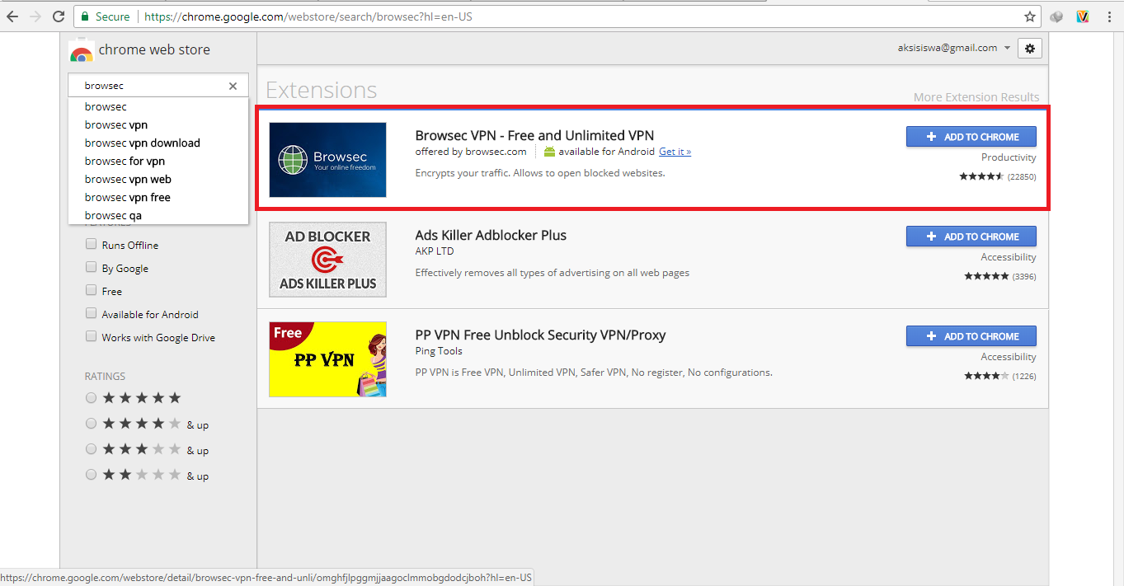Select the four stars & up radio
Screen dimensions: 1124x586
point(91,424)
